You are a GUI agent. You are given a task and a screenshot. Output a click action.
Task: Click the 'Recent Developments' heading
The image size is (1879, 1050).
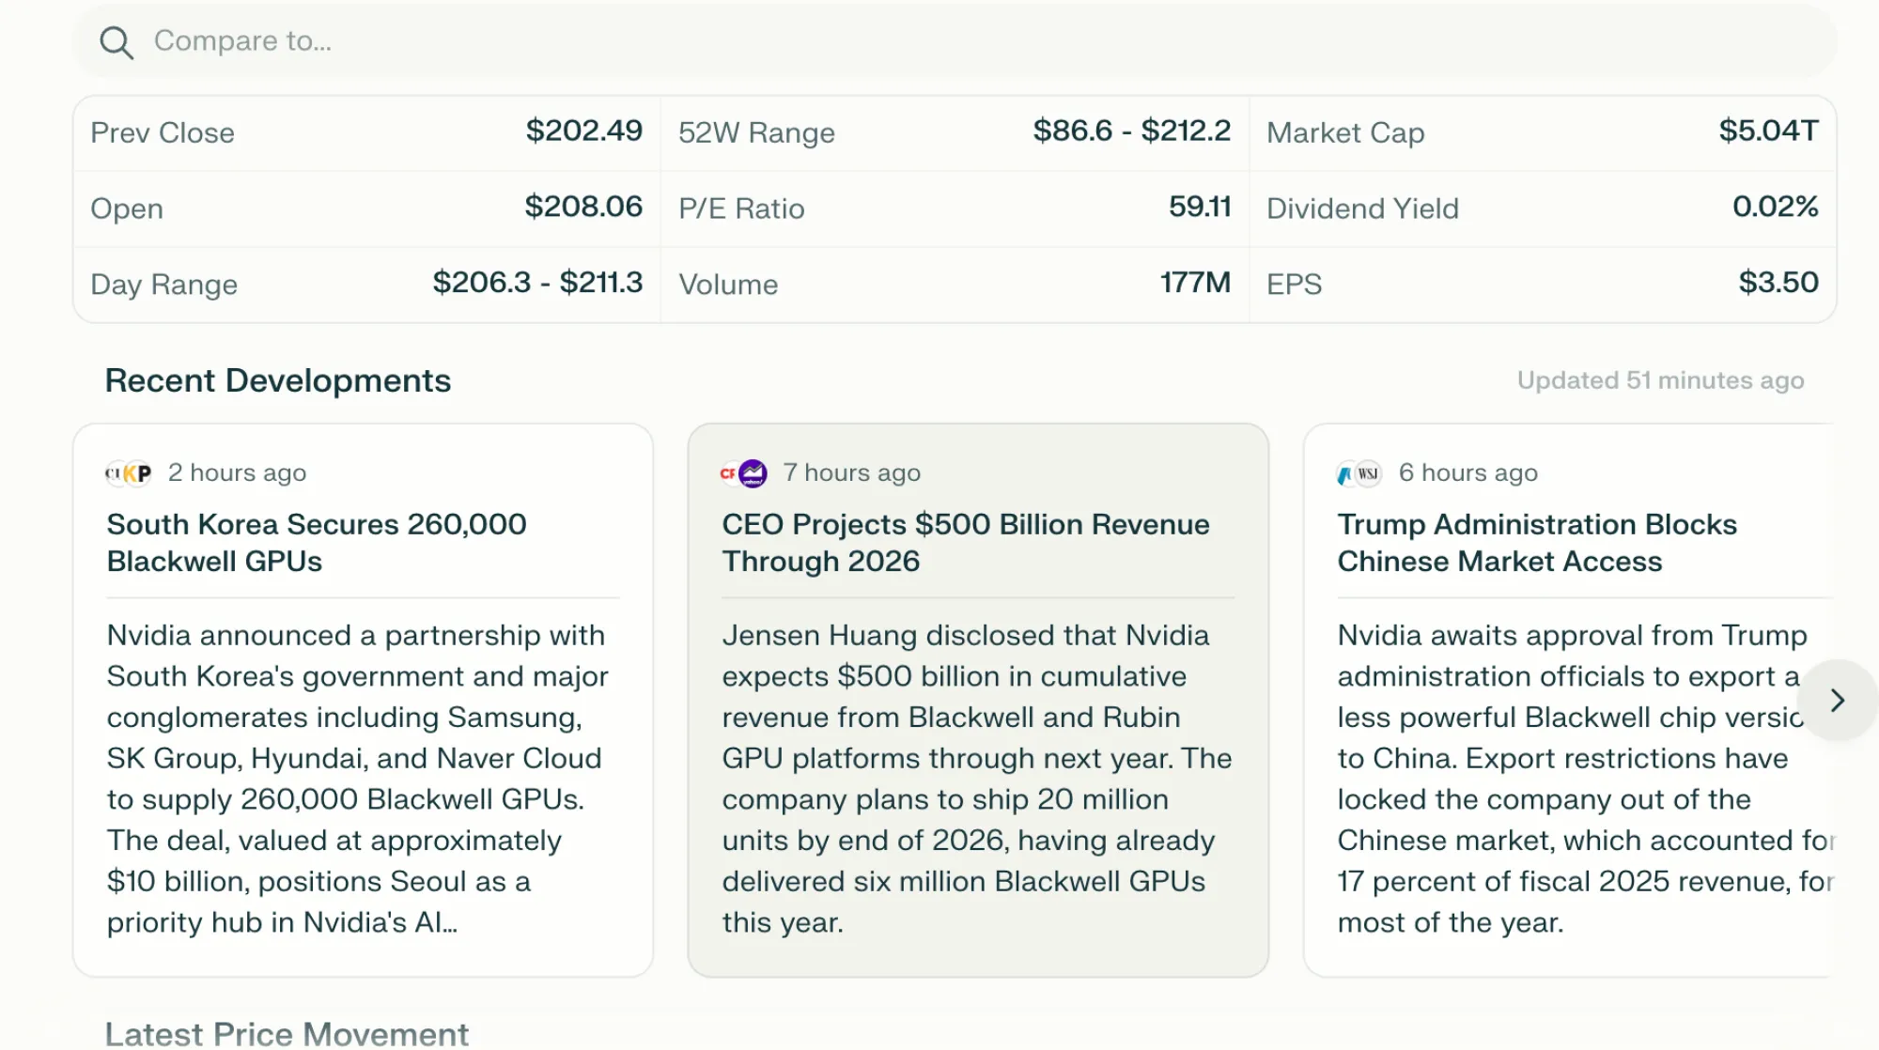(278, 380)
